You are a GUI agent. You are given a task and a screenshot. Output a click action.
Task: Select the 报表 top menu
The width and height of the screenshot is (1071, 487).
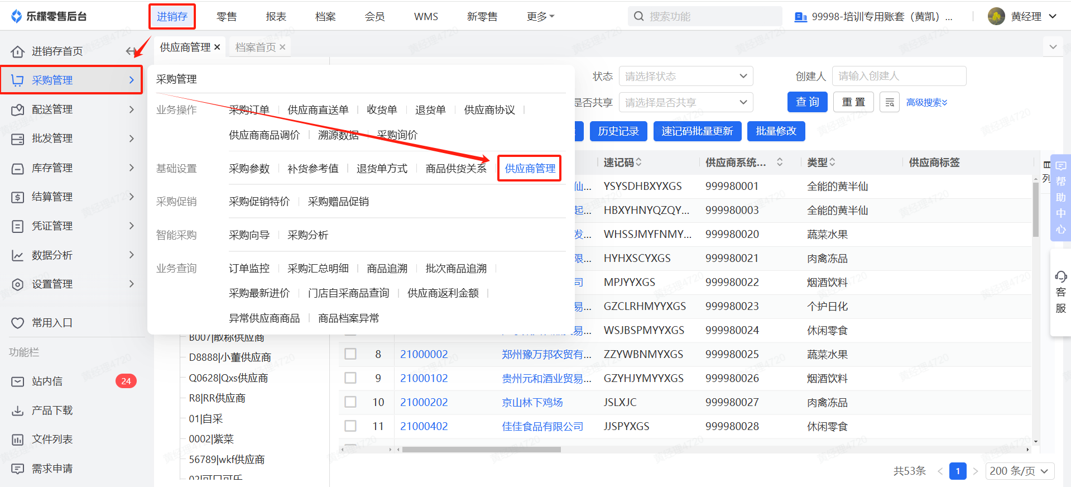(276, 17)
